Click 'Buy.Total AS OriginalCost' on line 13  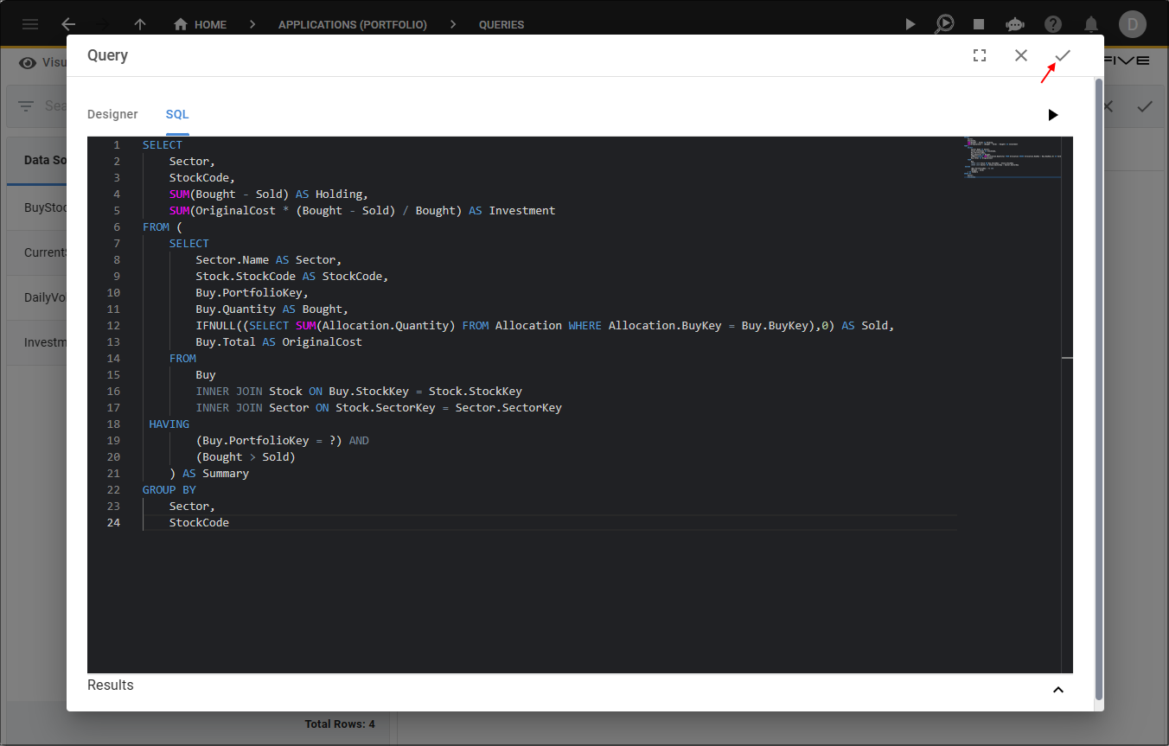279,341
